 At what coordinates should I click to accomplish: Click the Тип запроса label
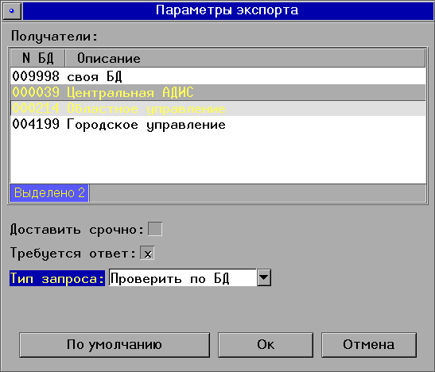click(x=57, y=278)
